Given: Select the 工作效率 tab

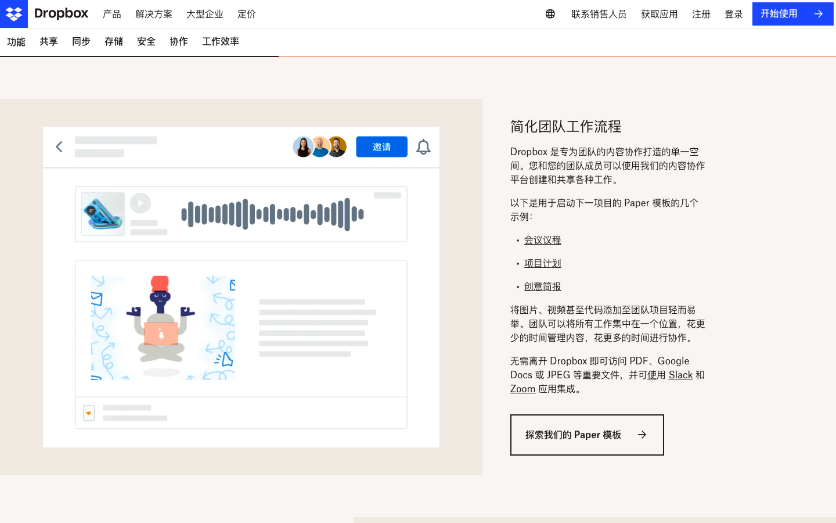Looking at the screenshot, I should click(x=221, y=42).
